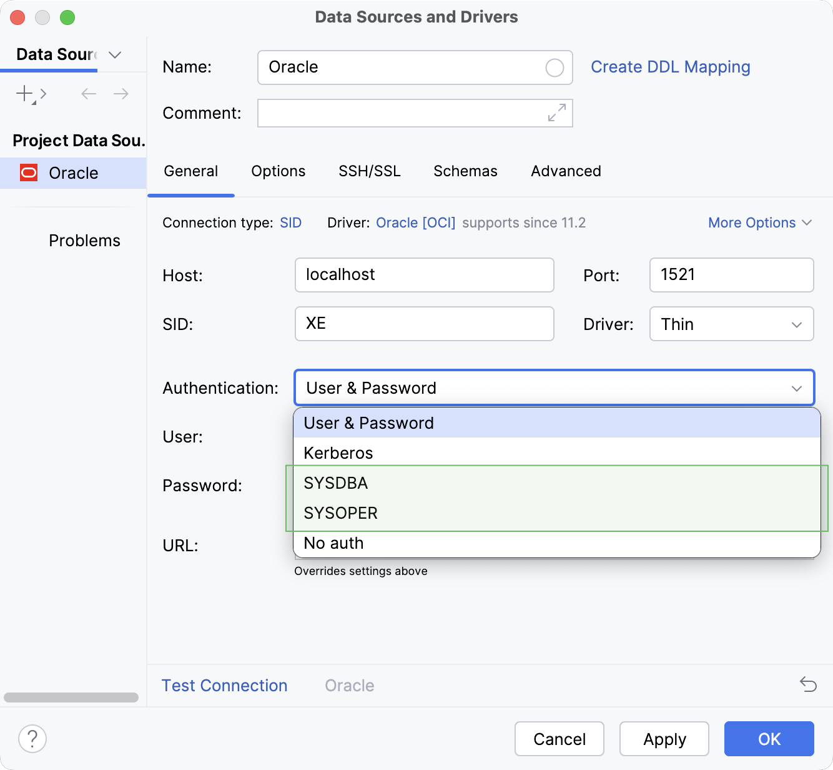Screen dimensions: 833x770
Task: Switch to the Options tab
Action: click(x=278, y=171)
